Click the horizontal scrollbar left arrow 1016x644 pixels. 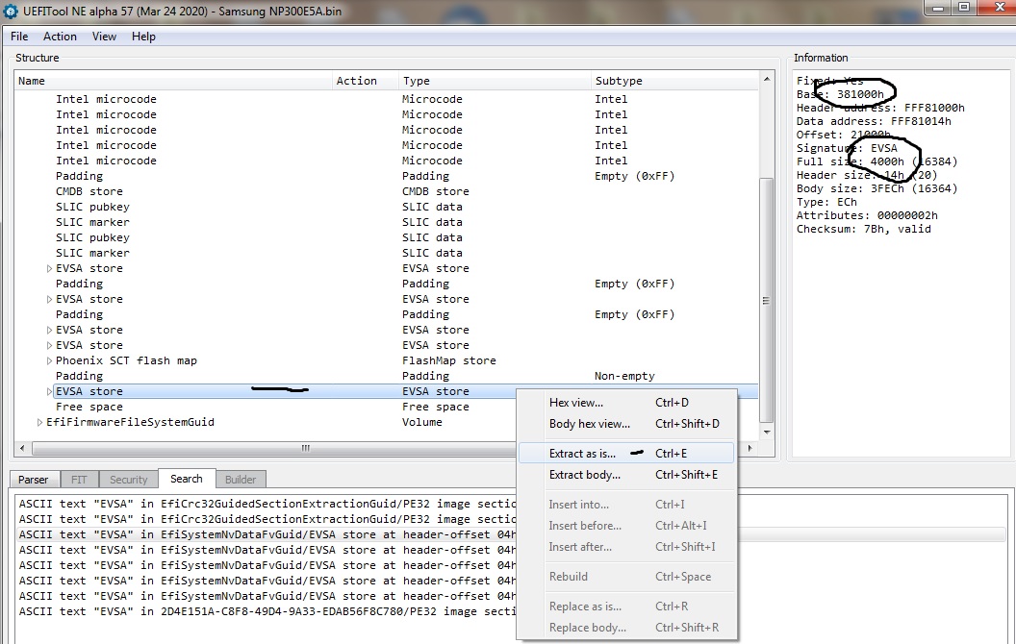[x=22, y=448]
